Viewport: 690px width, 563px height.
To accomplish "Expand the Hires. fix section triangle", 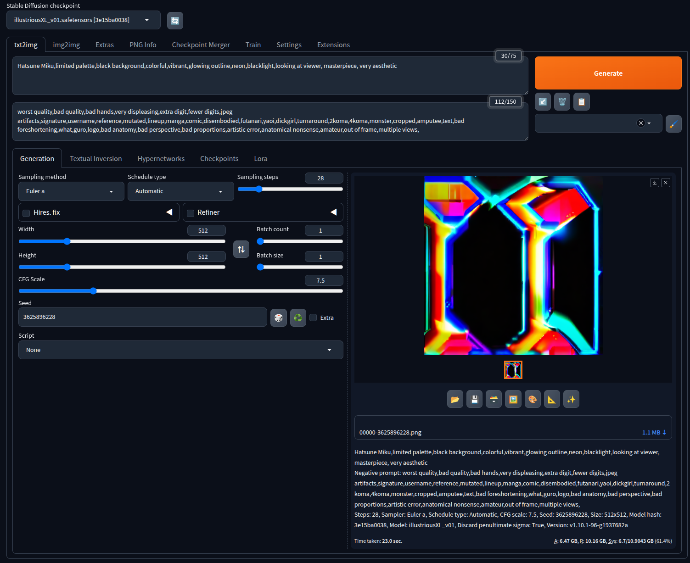I will 169,212.
